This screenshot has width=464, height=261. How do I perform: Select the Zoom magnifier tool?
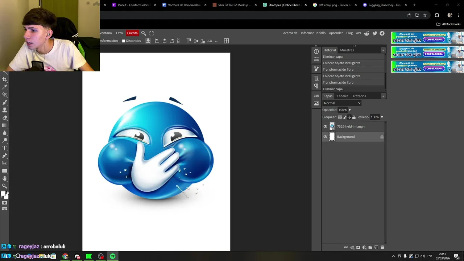pos(5,186)
